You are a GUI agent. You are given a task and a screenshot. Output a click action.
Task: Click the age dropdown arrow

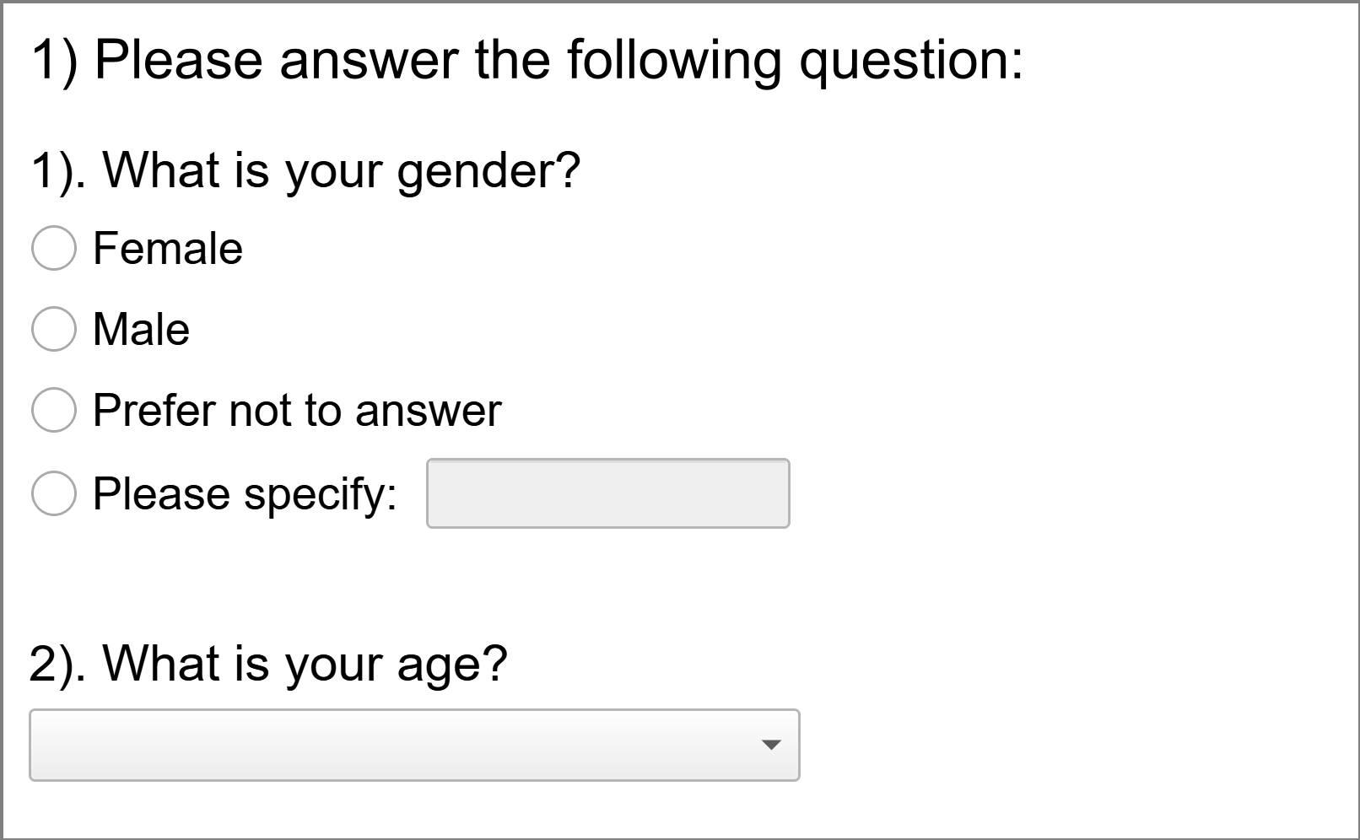(x=770, y=745)
